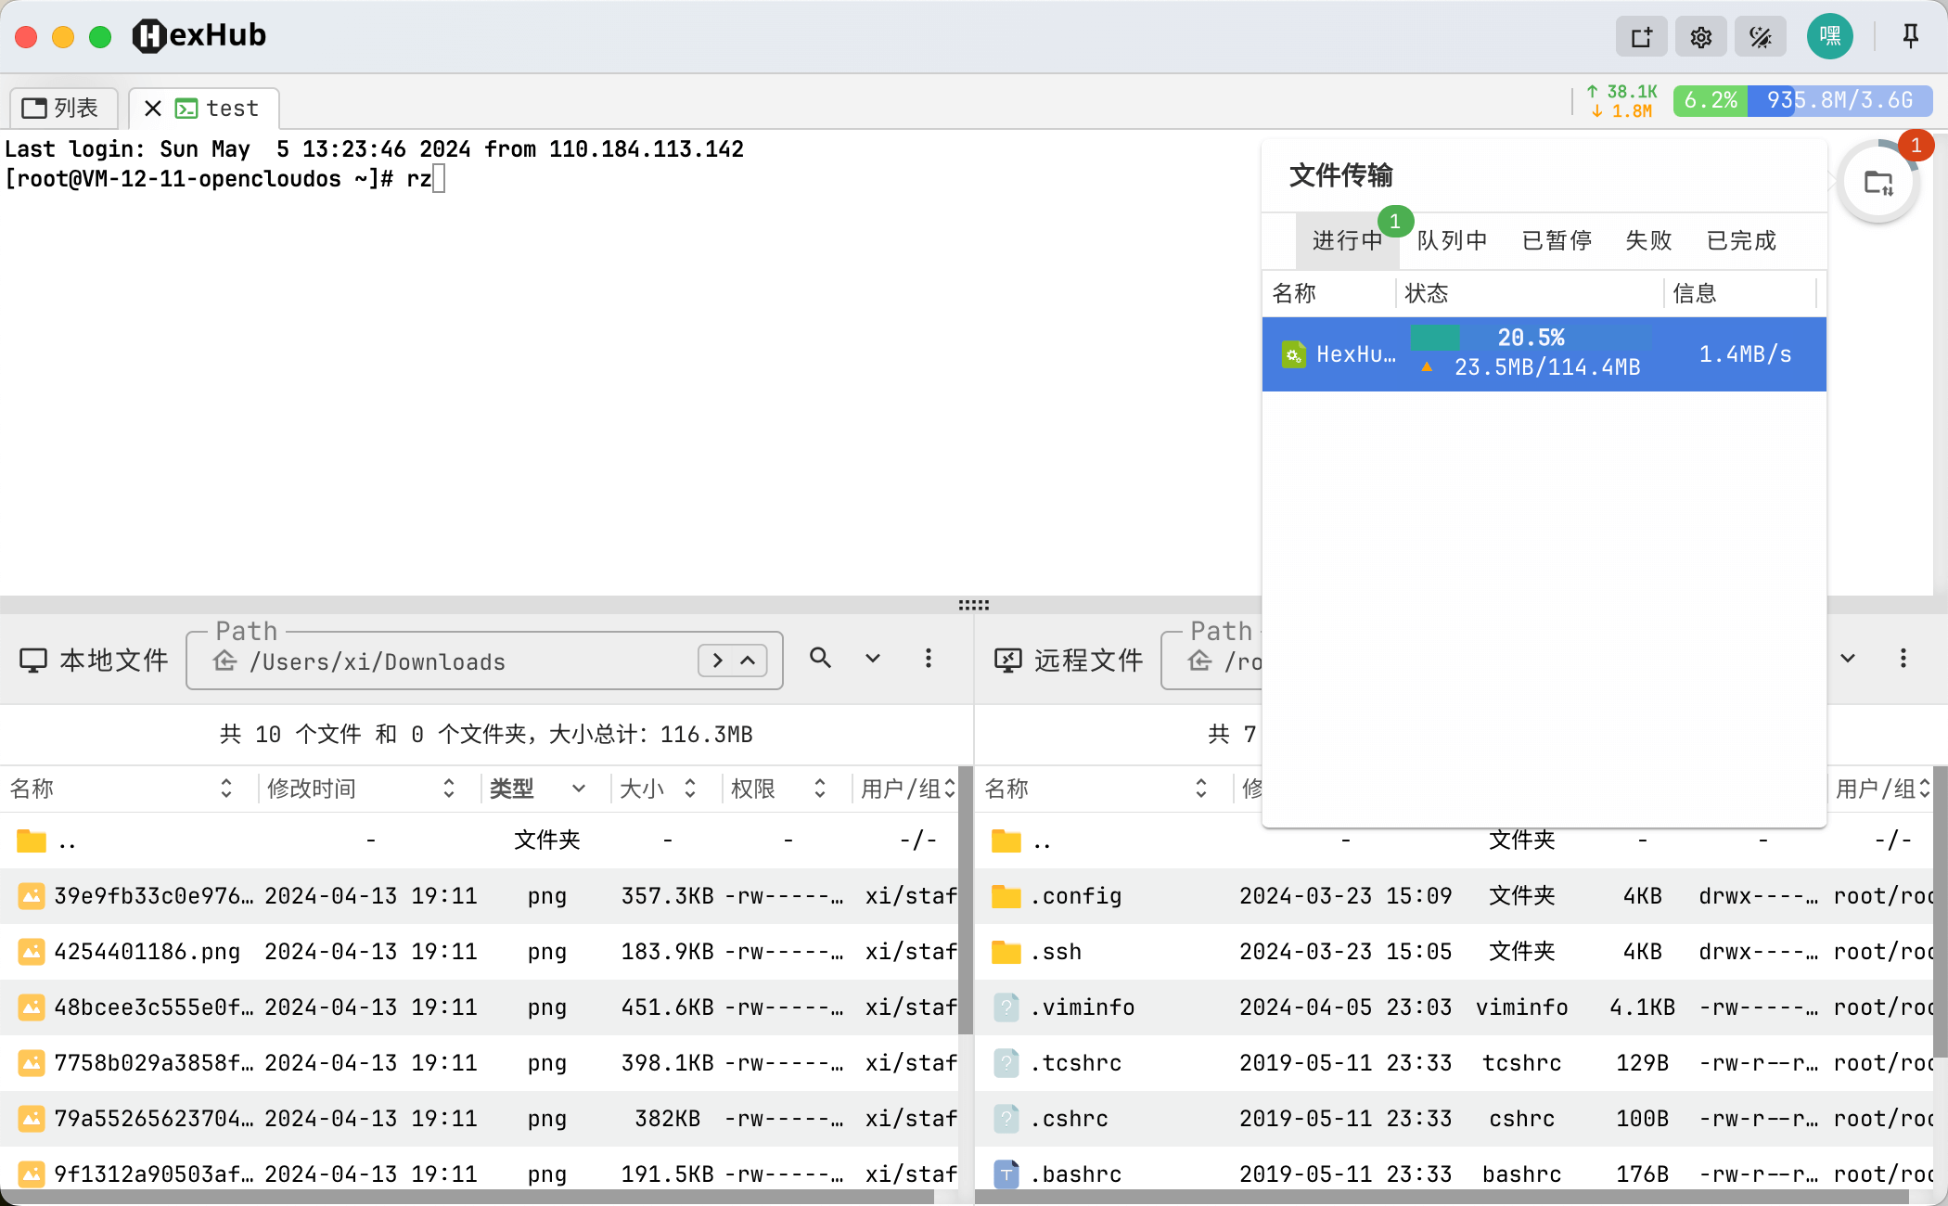Click the 远程文件 remote panel icon
This screenshot has height=1206, width=1948.
(x=1008, y=660)
